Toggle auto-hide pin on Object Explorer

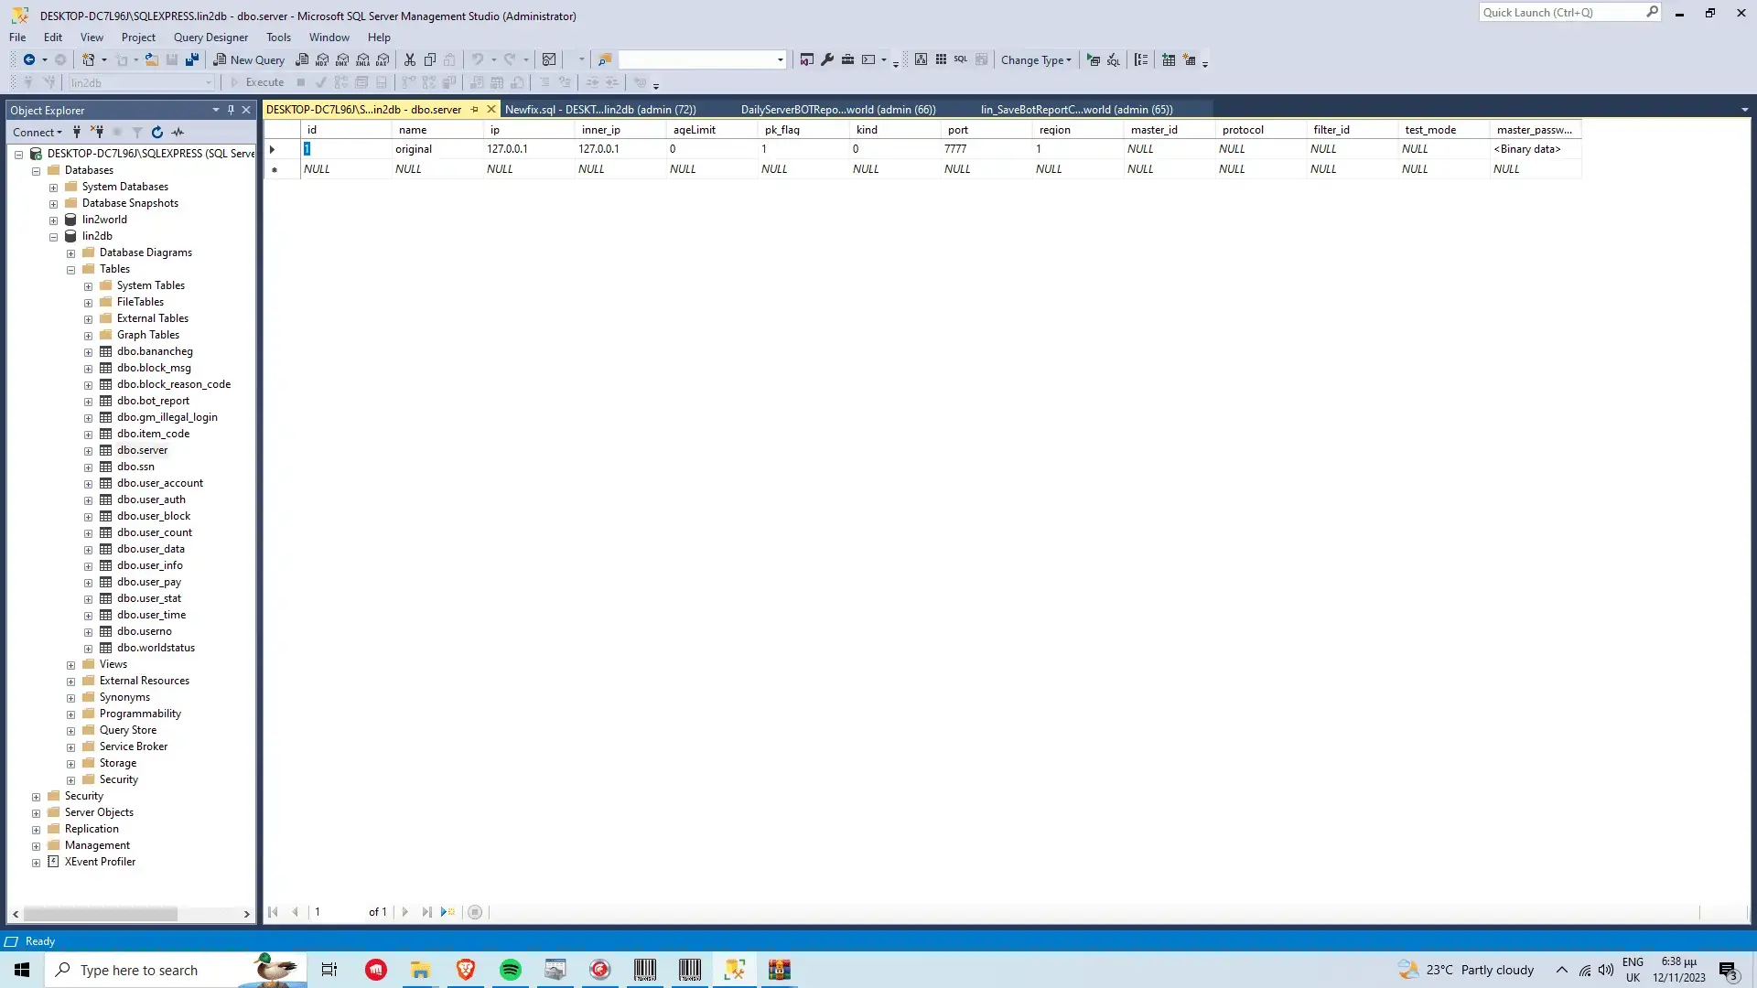(231, 110)
